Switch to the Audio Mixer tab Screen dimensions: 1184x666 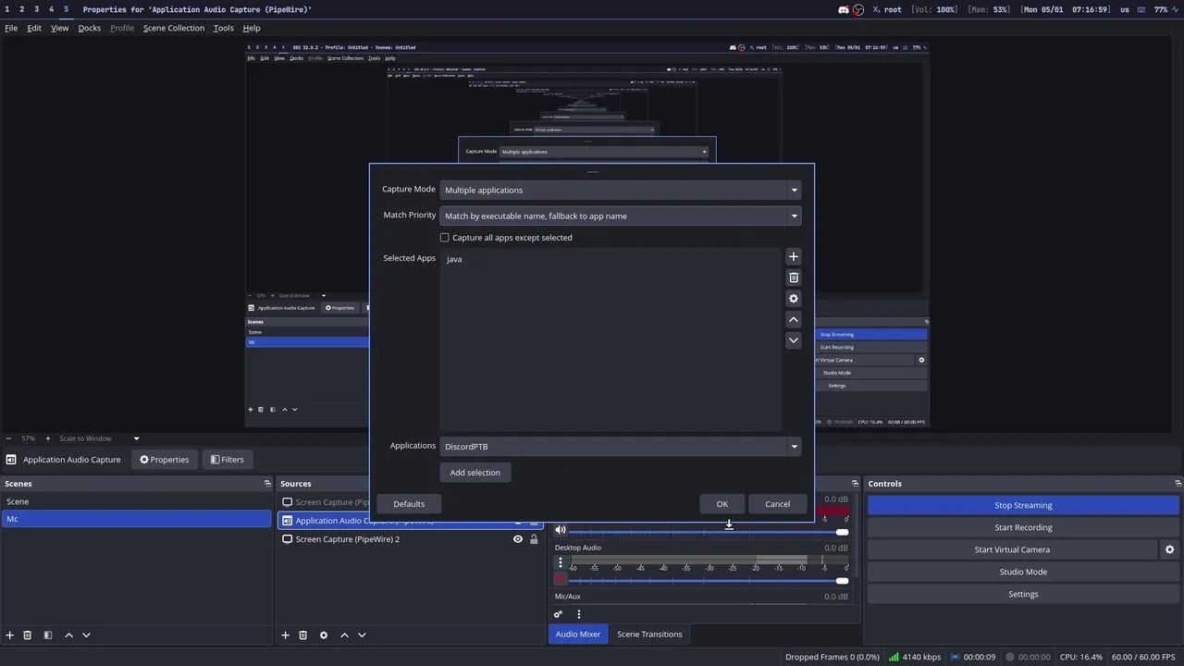[x=578, y=634]
